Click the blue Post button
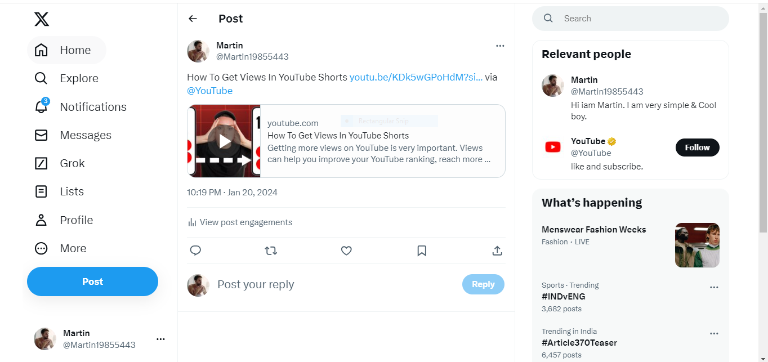768x362 pixels. 92,281
